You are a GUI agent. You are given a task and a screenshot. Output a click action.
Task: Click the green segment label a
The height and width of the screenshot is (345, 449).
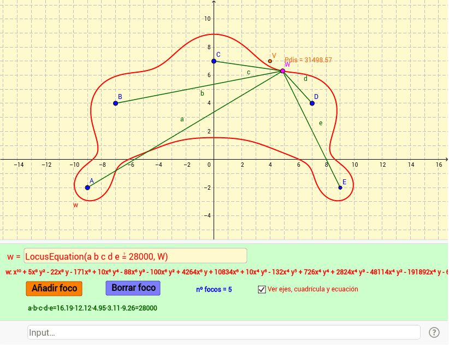tap(182, 119)
